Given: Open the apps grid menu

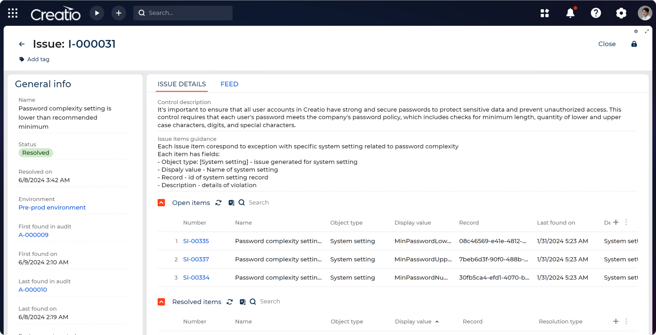Looking at the screenshot, I should click(12, 13).
